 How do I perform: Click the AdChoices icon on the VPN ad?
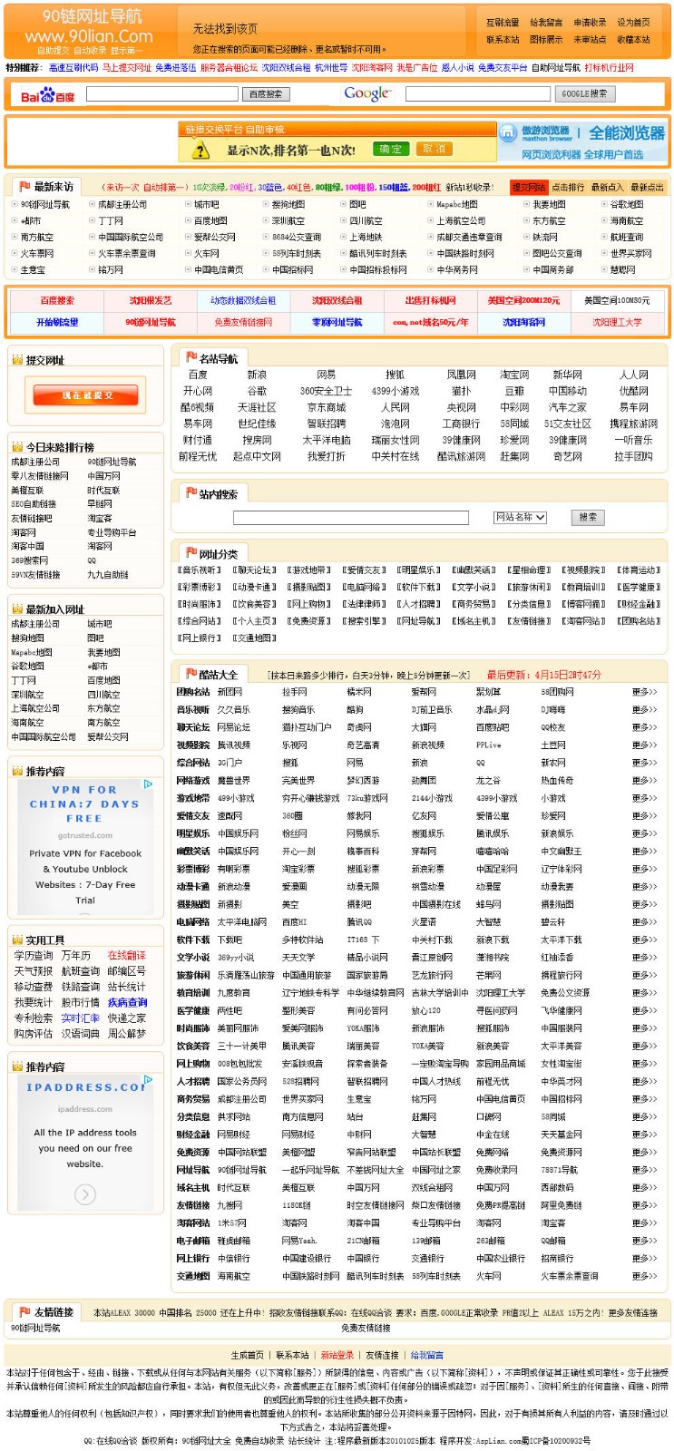tap(148, 784)
